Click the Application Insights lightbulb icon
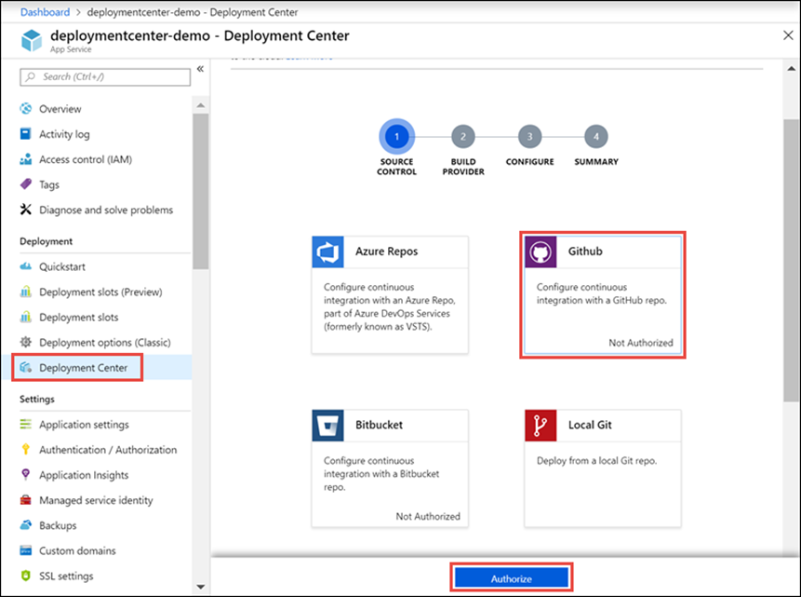The width and height of the screenshot is (801, 597). pyautogui.click(x=25, y=474)
